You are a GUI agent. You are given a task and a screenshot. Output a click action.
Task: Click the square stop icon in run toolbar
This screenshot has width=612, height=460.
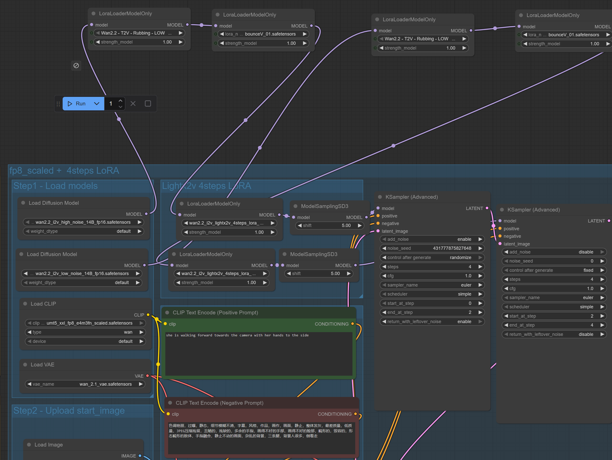pos(148,104)
